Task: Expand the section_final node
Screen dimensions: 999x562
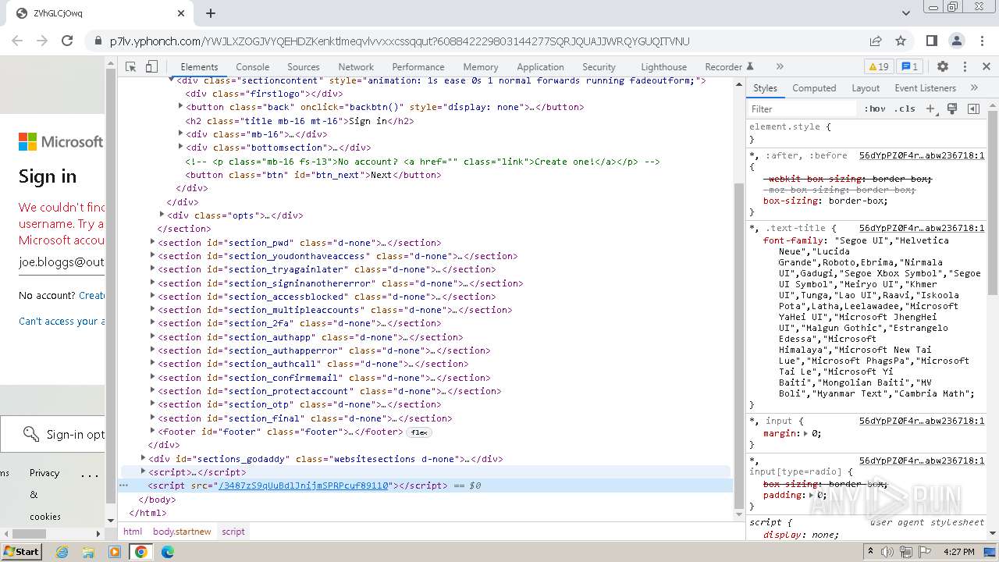Action: coord(153,418)
